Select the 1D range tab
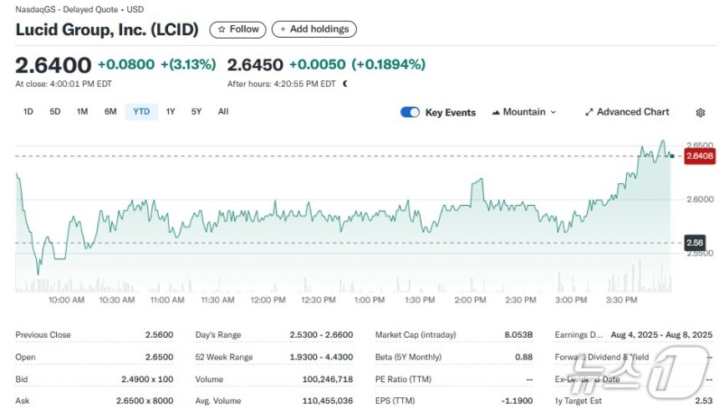 pyautogui.click(x=28, y=111)
